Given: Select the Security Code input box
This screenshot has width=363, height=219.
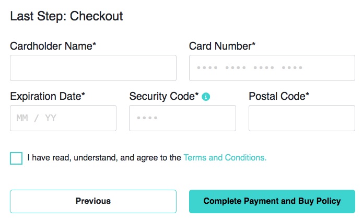Looking at the screenshot, I should pos(182,118).
